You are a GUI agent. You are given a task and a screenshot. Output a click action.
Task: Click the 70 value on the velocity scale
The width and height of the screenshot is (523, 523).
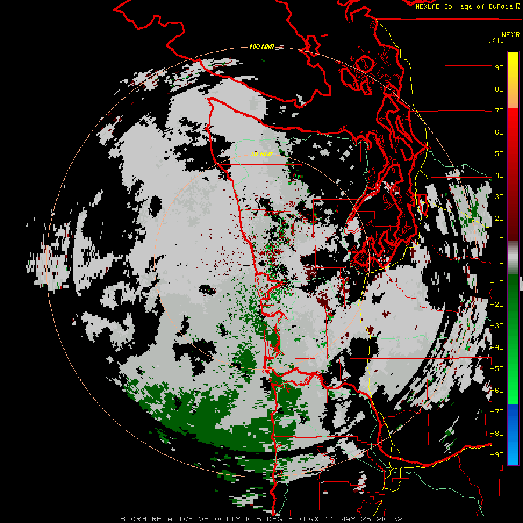tap(499, 111)
